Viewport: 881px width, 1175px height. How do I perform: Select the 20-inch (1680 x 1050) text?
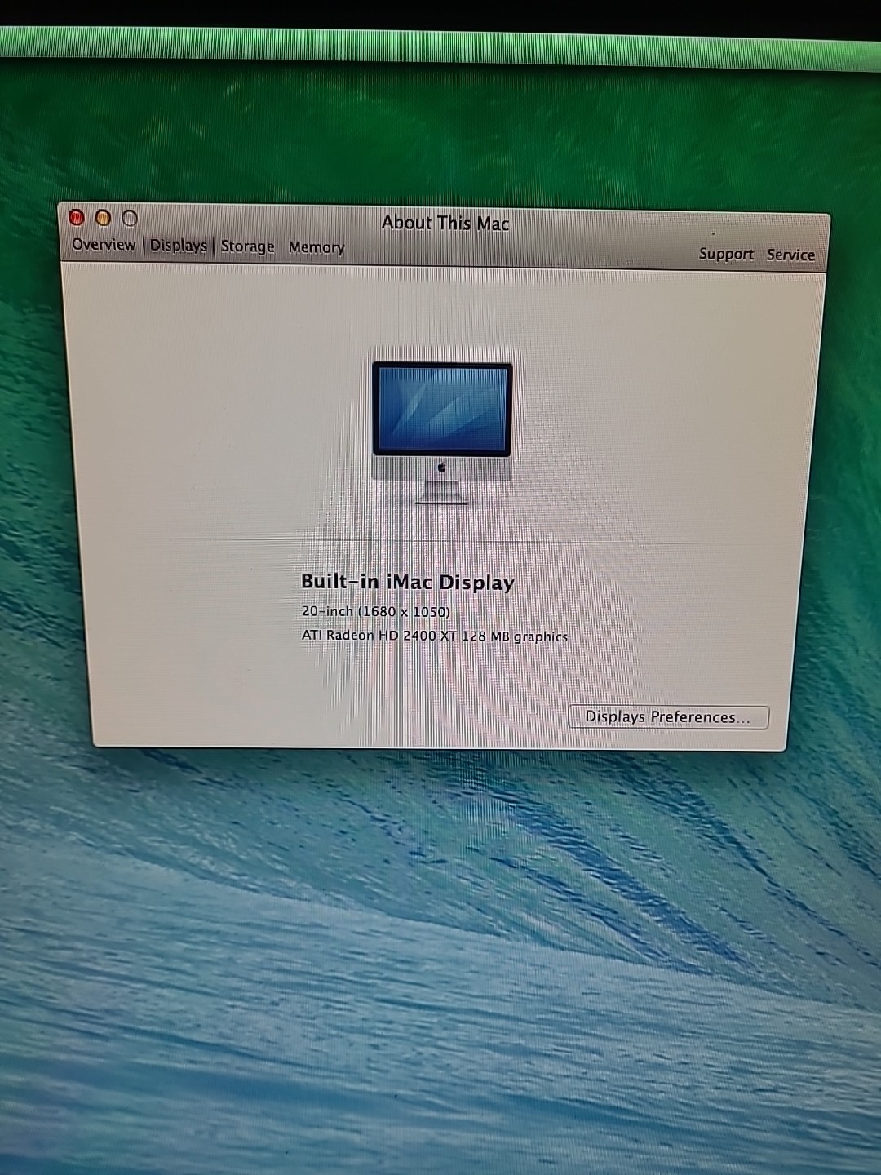pos(376,611)
